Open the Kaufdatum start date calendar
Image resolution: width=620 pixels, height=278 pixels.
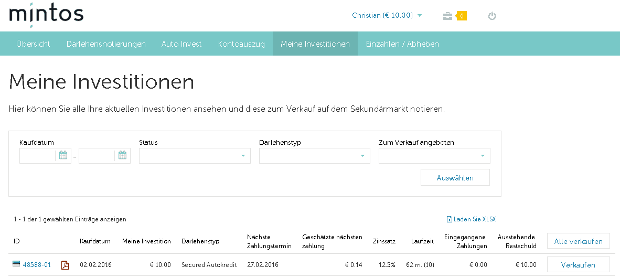click(63, 155)
